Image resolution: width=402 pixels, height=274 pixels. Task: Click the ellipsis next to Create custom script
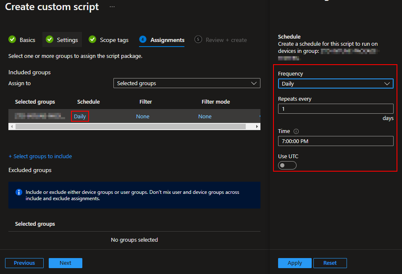(x=112, y=6)
